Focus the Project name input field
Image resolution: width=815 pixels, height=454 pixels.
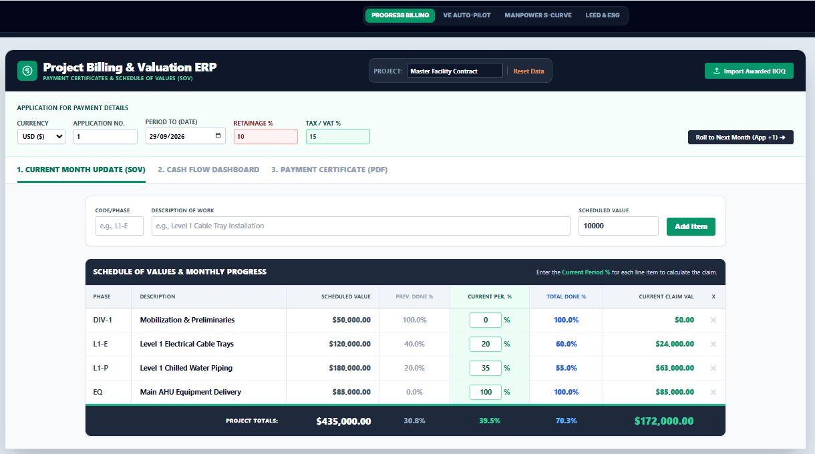[455, 71]
